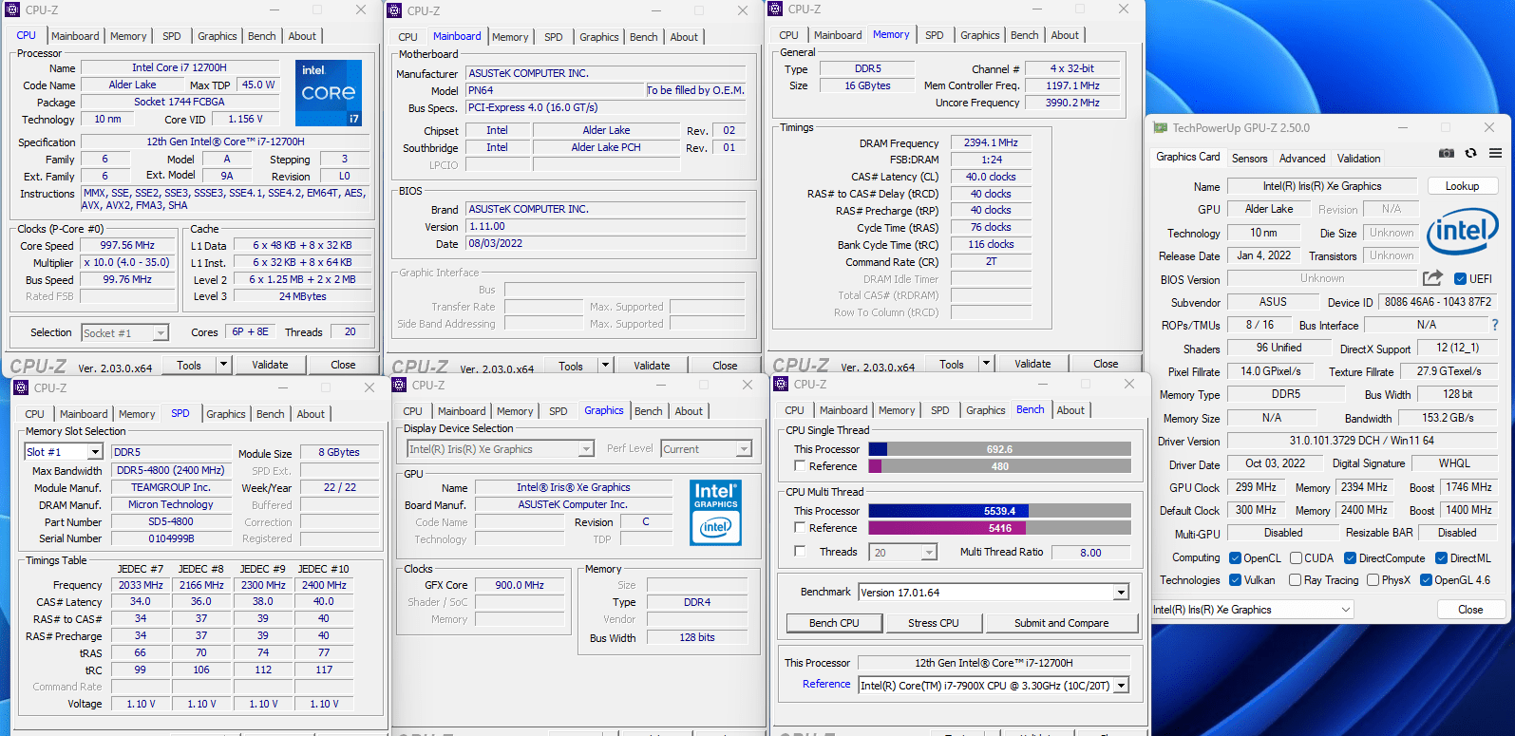Screen dimensions: 1515x736
Task: Open the SPD tab in the Mainboard tab window
Action: pyautogui.click(x=553, y=37)
